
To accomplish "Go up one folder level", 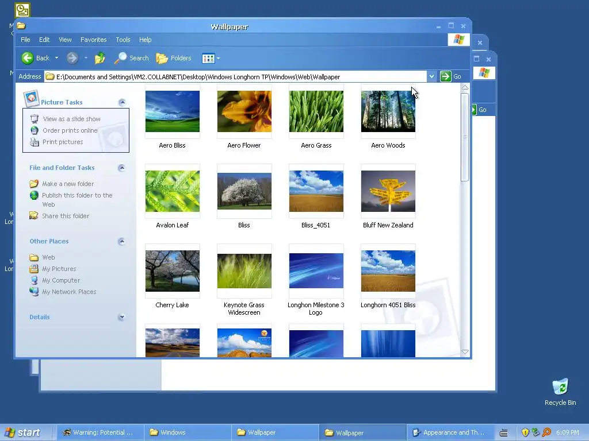I will point(100,58).
